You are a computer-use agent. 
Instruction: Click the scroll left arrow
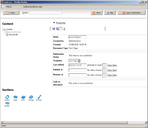coord(2,122)
